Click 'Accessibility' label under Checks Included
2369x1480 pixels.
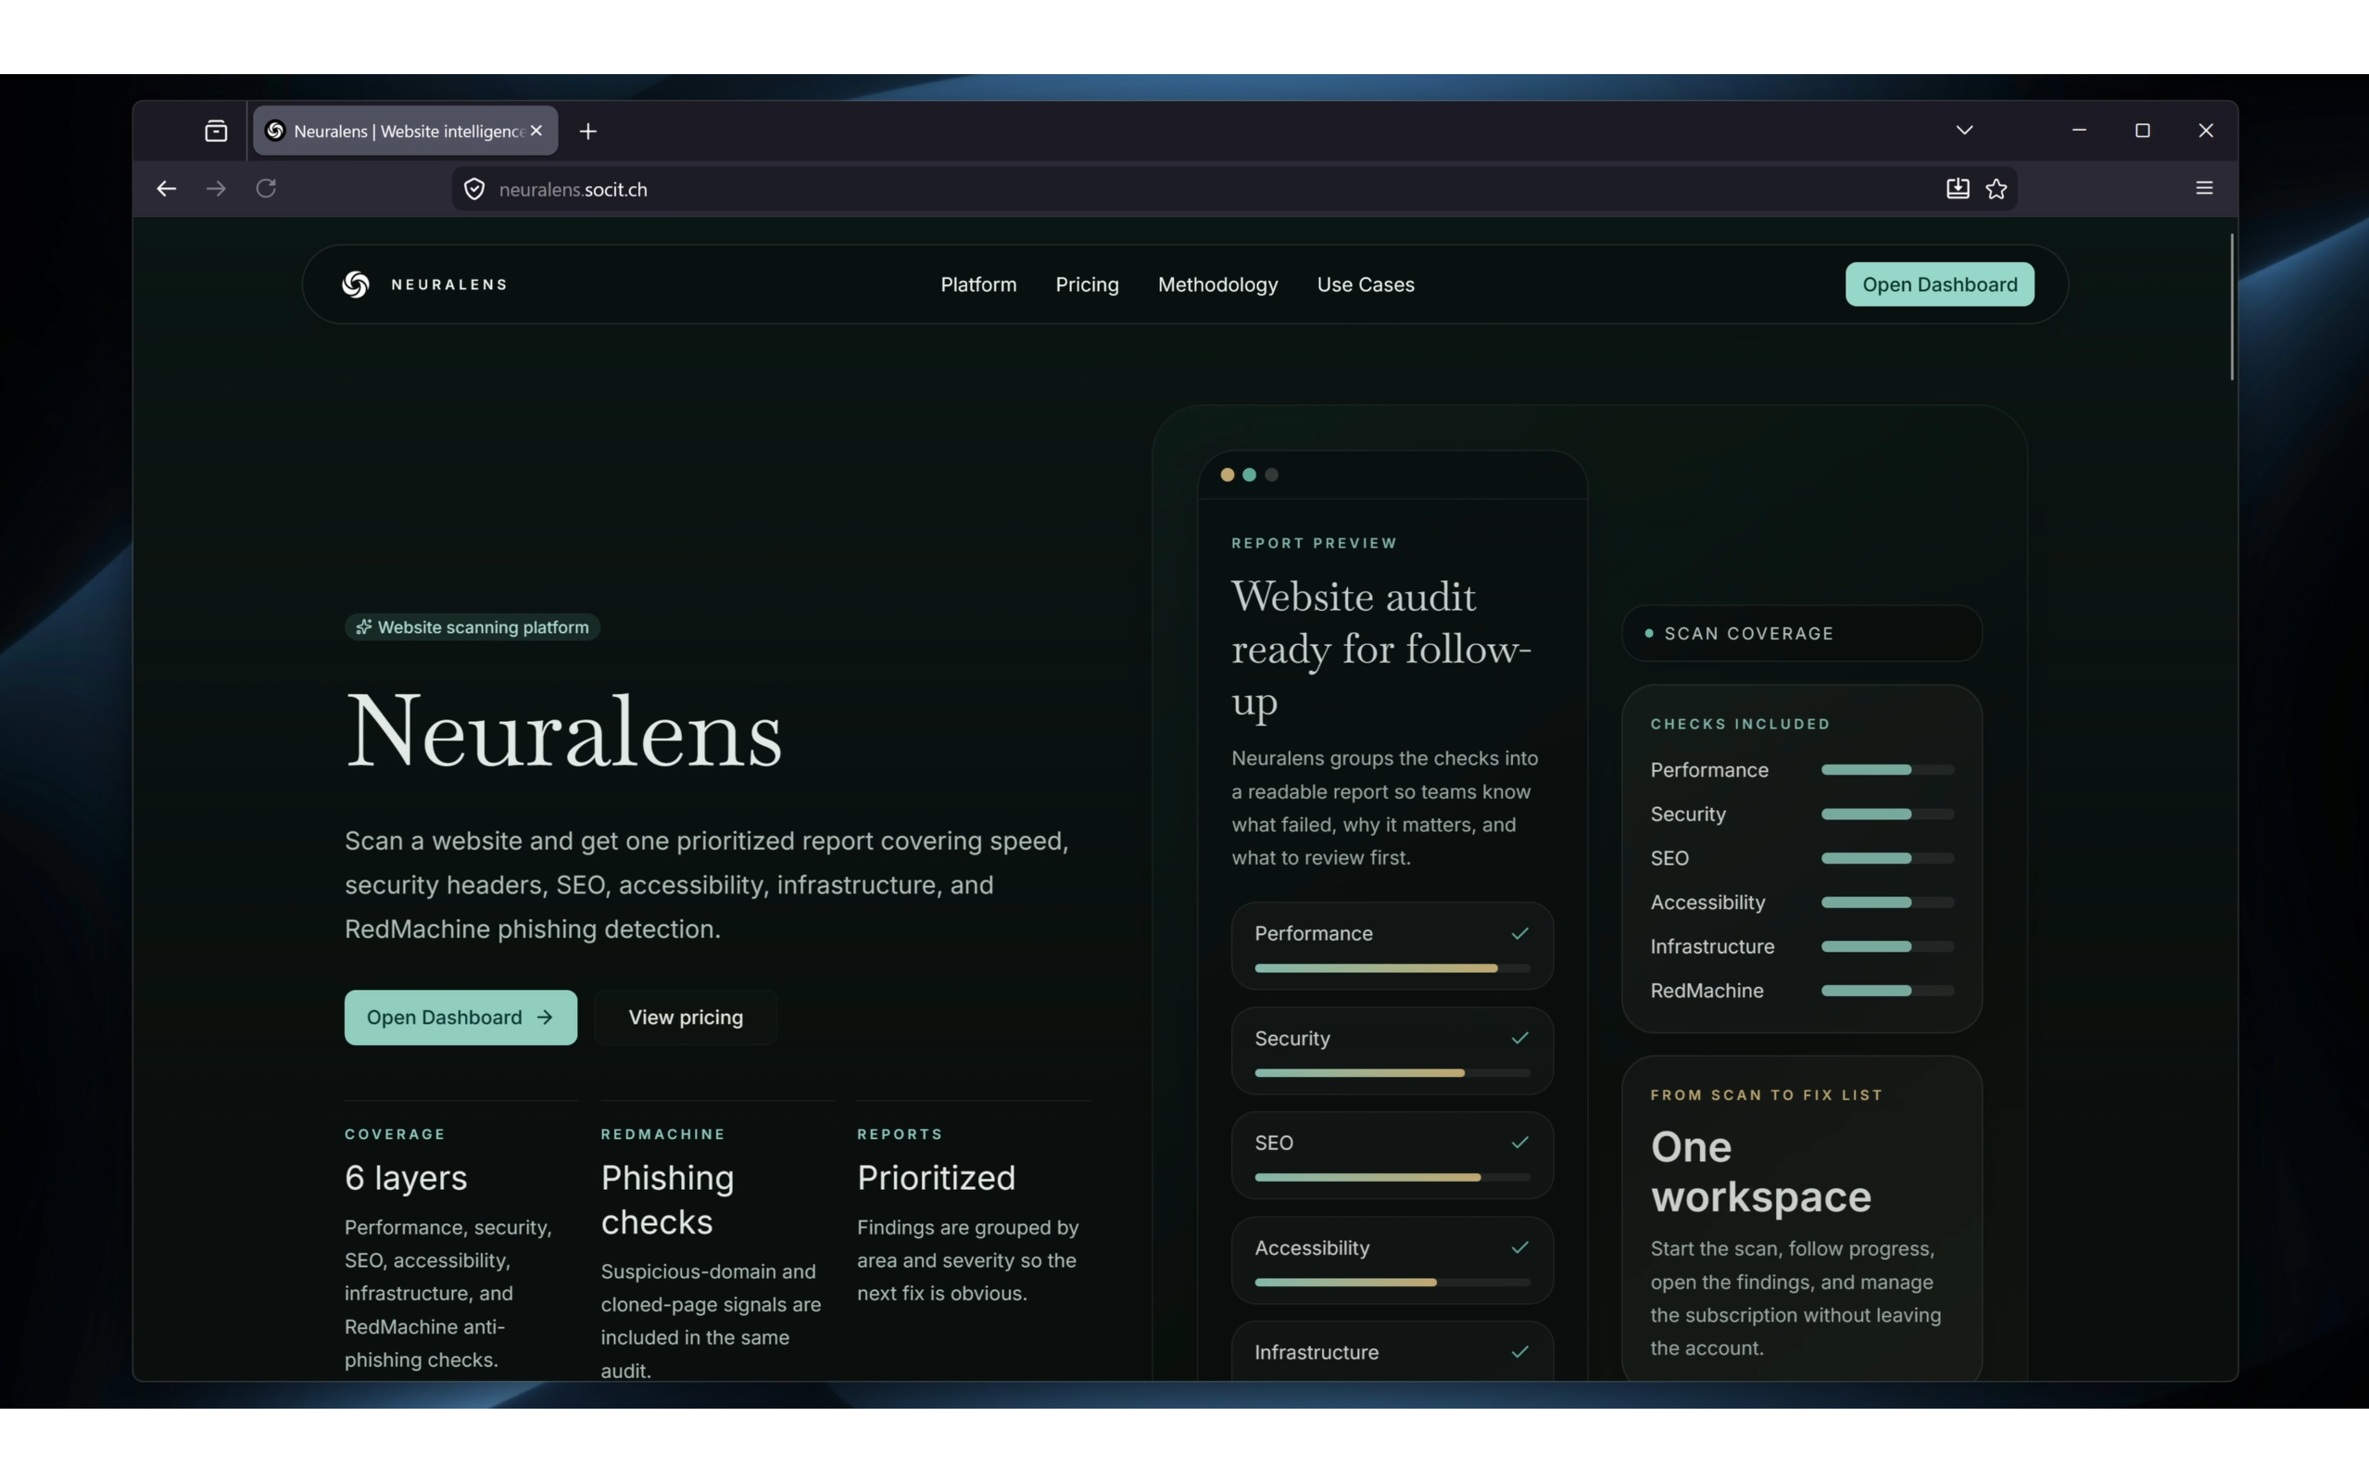point(1707,903)
